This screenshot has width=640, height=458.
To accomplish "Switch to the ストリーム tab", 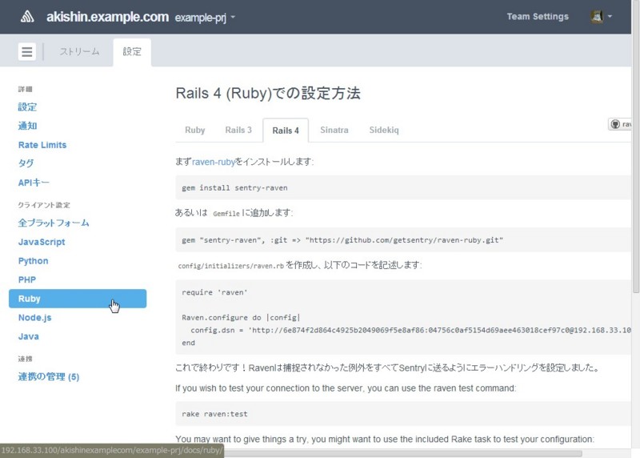I will pos(79,52).
